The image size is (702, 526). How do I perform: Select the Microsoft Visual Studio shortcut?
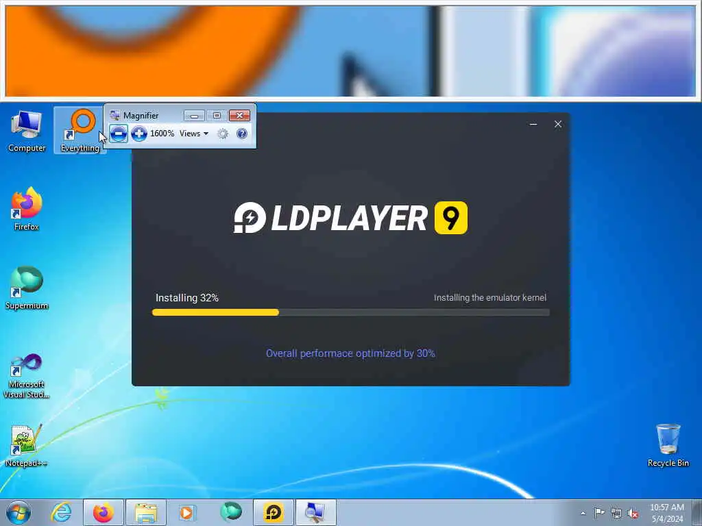click(x=27, y=376)
